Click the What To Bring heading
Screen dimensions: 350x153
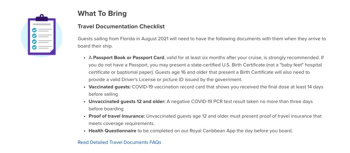[102, 13]
